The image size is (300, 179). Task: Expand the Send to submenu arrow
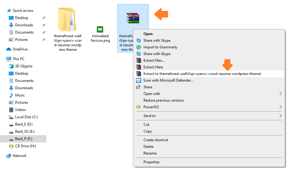pyautogui.click(x=281, y=116)
